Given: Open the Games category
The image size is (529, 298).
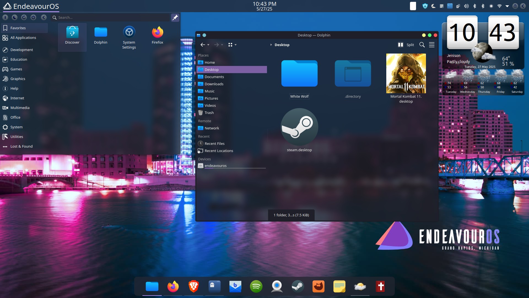Looking at the screenshot, I should (24, 69).
